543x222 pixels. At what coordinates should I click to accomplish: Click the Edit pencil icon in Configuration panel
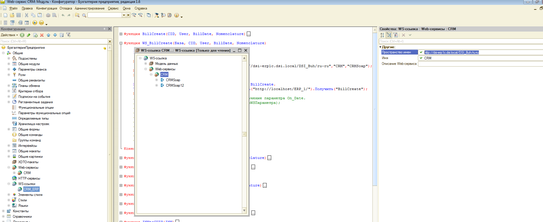coord(28,35)
